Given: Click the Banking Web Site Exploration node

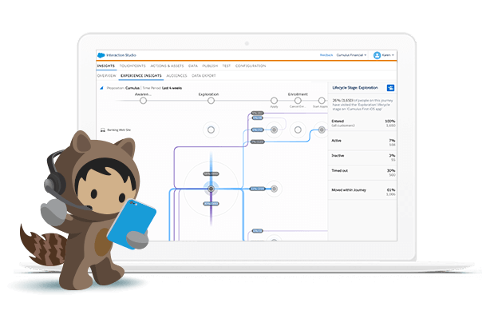Looking at the screenshot, I should [211, 130].
